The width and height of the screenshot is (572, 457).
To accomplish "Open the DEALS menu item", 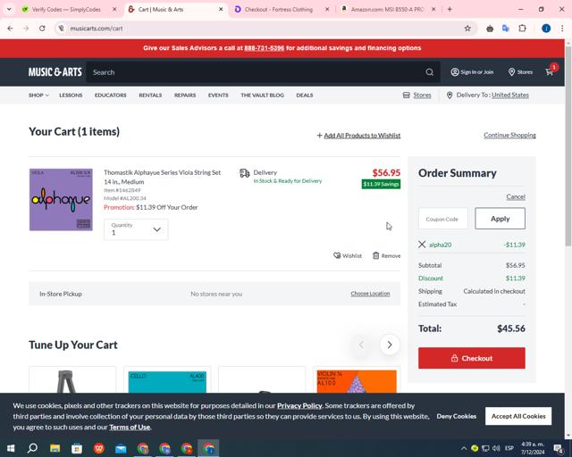I will [x=305, y=96].
